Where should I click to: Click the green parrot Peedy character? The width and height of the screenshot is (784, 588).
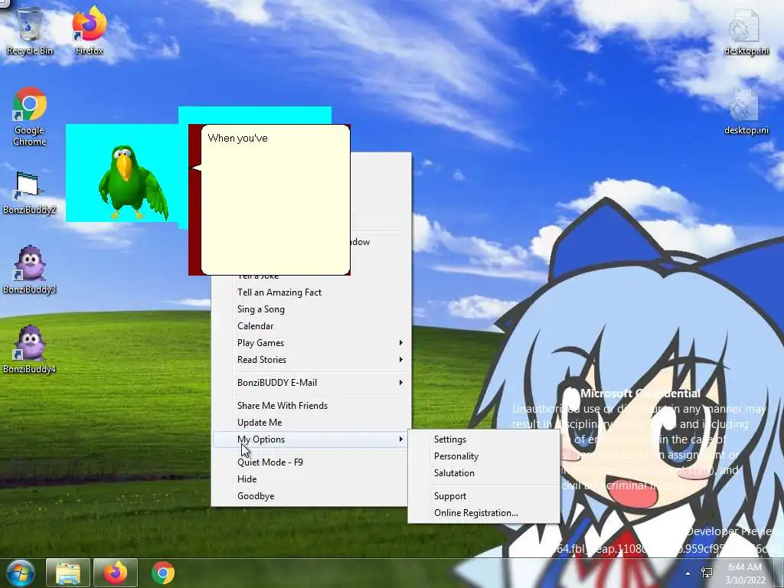[132, 183]
